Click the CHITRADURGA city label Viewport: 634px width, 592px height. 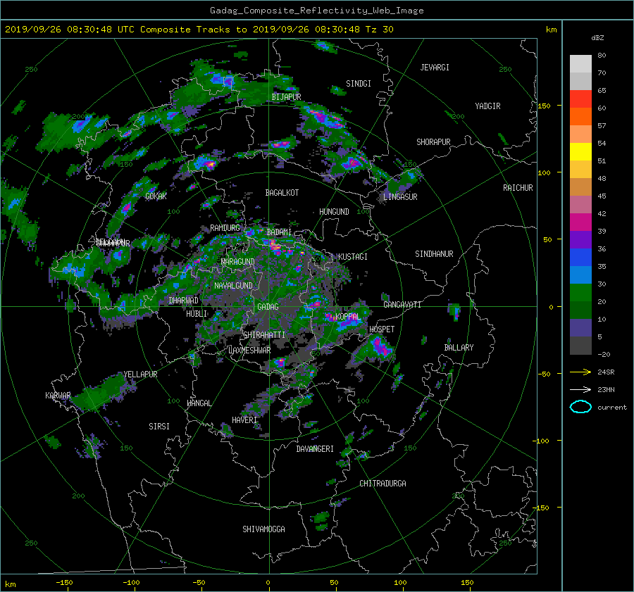(x=383, y=484)
